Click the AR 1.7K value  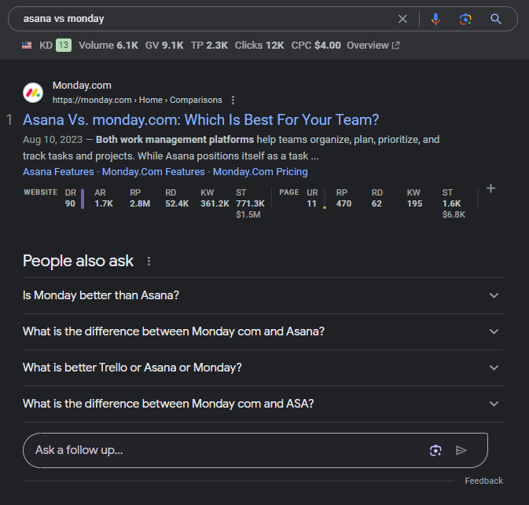click(x=104, y=203)
